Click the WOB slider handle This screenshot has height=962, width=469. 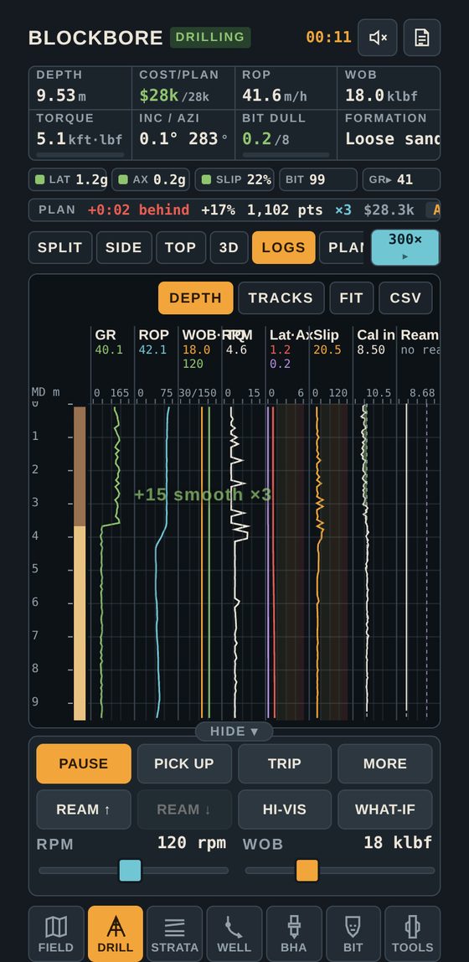click(x=307, y=870)
